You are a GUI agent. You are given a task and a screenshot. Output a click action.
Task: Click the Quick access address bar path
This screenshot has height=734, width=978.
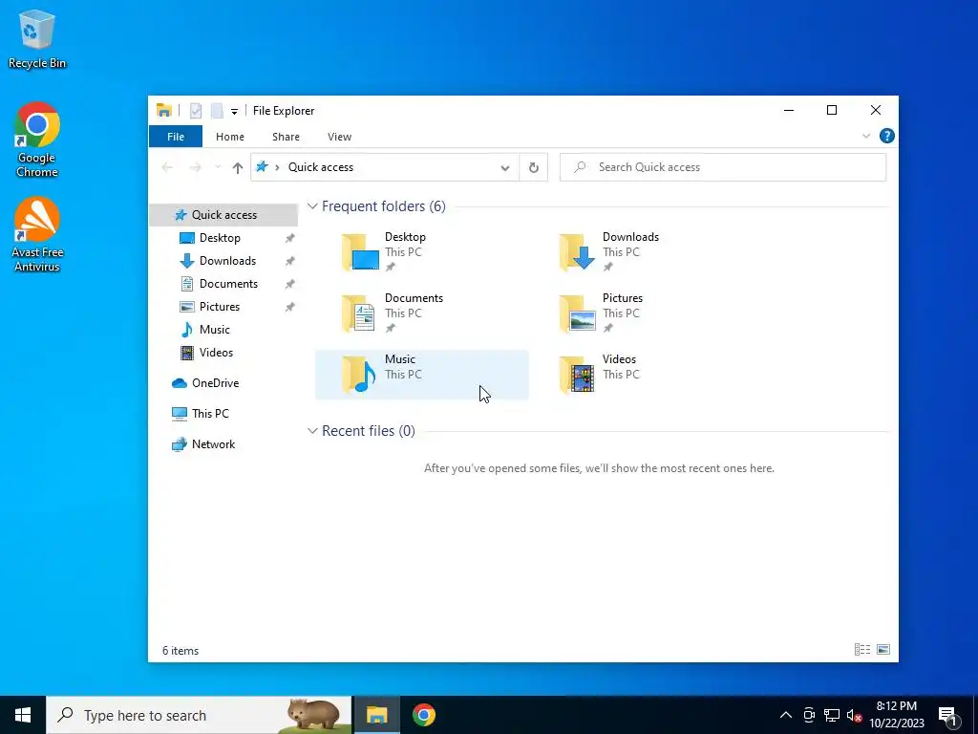[x=321, y=167]
